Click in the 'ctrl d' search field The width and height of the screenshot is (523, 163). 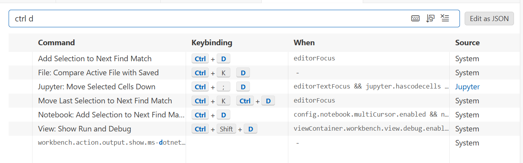196,18
